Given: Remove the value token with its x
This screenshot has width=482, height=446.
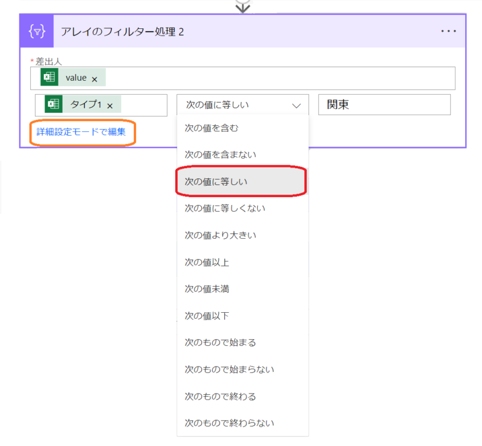Looking at the screenshot, I should pyautogui.click(x=95, y=79).
